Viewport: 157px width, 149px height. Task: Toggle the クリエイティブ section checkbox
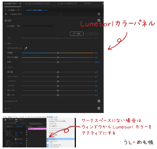click(x=99, y=101)
